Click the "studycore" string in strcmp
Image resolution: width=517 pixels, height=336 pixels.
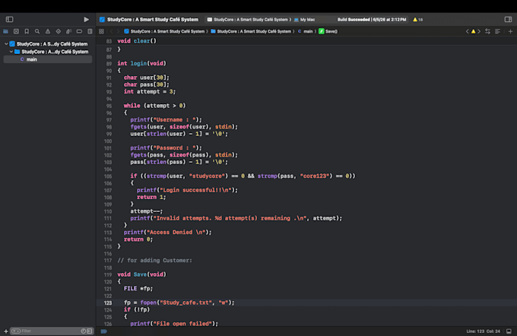click(208, 176)
